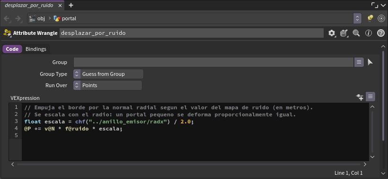
Task: Click the Attribute Wrangle node icon
Action: tap(8, 33)
